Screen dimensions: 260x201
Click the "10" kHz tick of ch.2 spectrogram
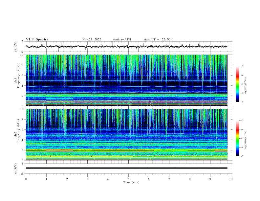tap(23, 109)
